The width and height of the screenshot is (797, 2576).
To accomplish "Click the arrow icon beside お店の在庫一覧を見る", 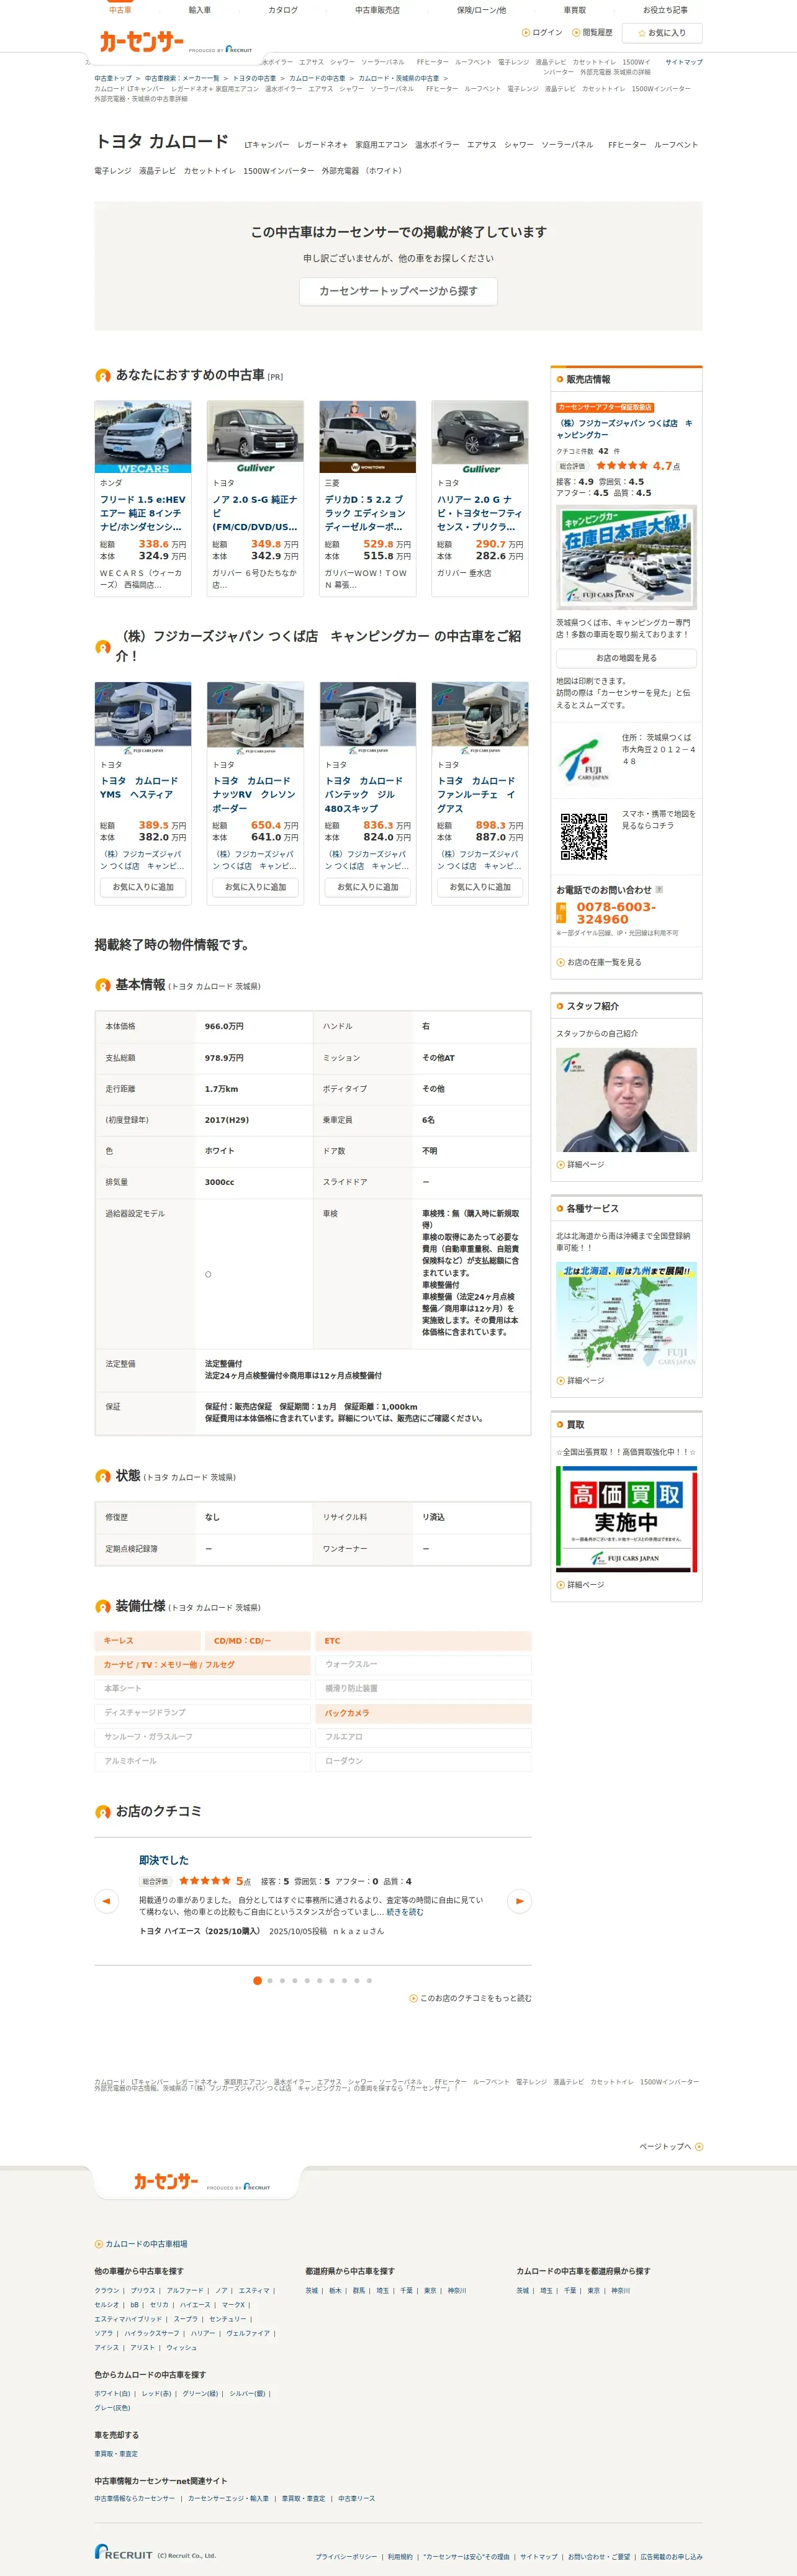I will (x=560, y=962).
